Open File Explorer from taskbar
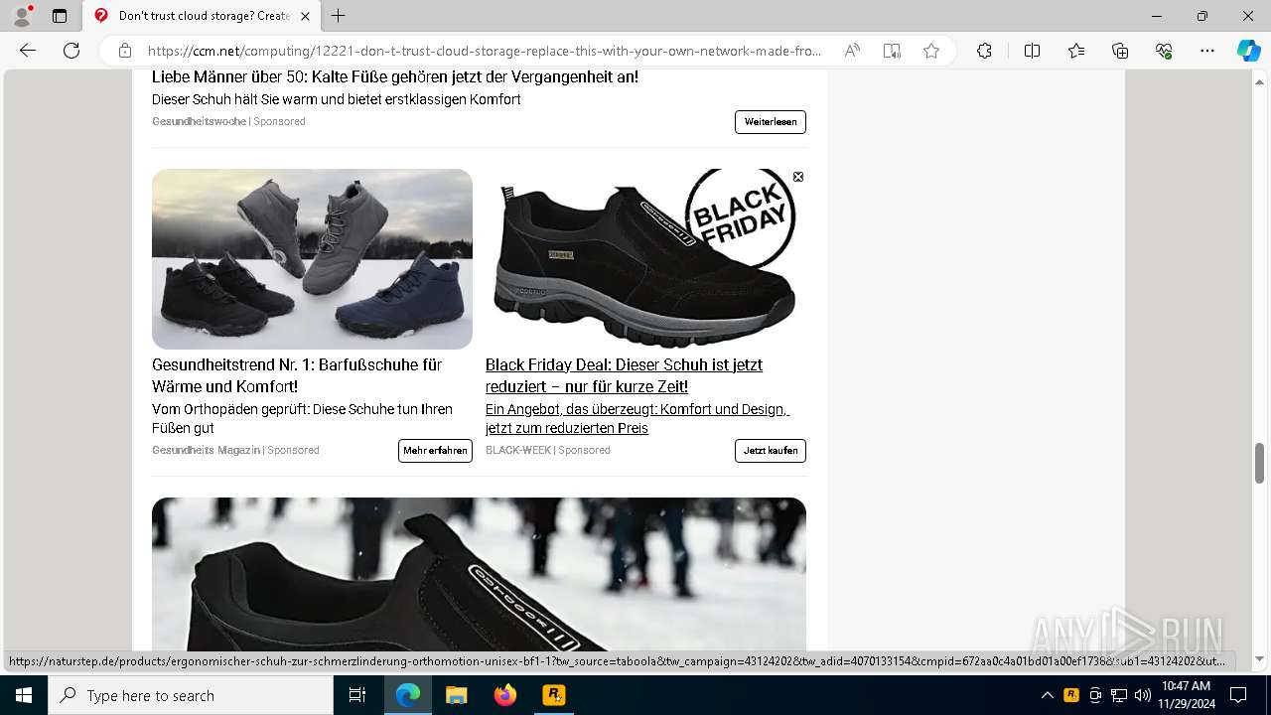The image size is (1271, 715). [x=456, y=695]
